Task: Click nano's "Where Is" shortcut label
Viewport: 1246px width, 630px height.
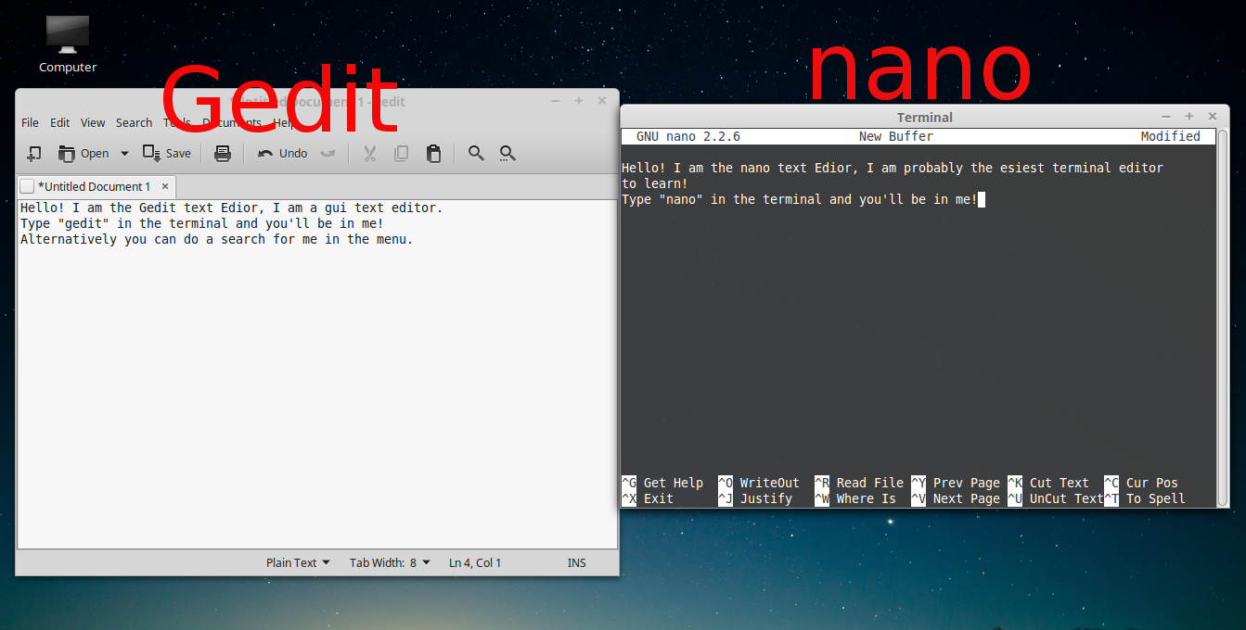Action: [x=867, y=498]
